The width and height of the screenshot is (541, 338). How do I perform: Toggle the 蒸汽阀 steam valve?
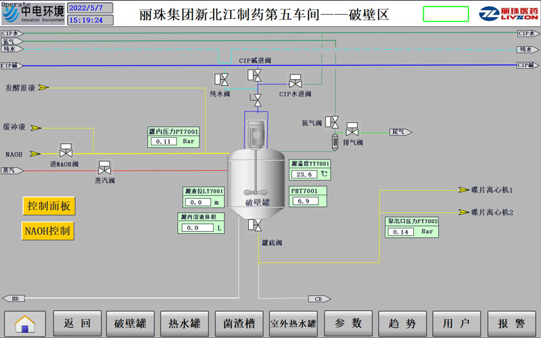coord(104,168)
